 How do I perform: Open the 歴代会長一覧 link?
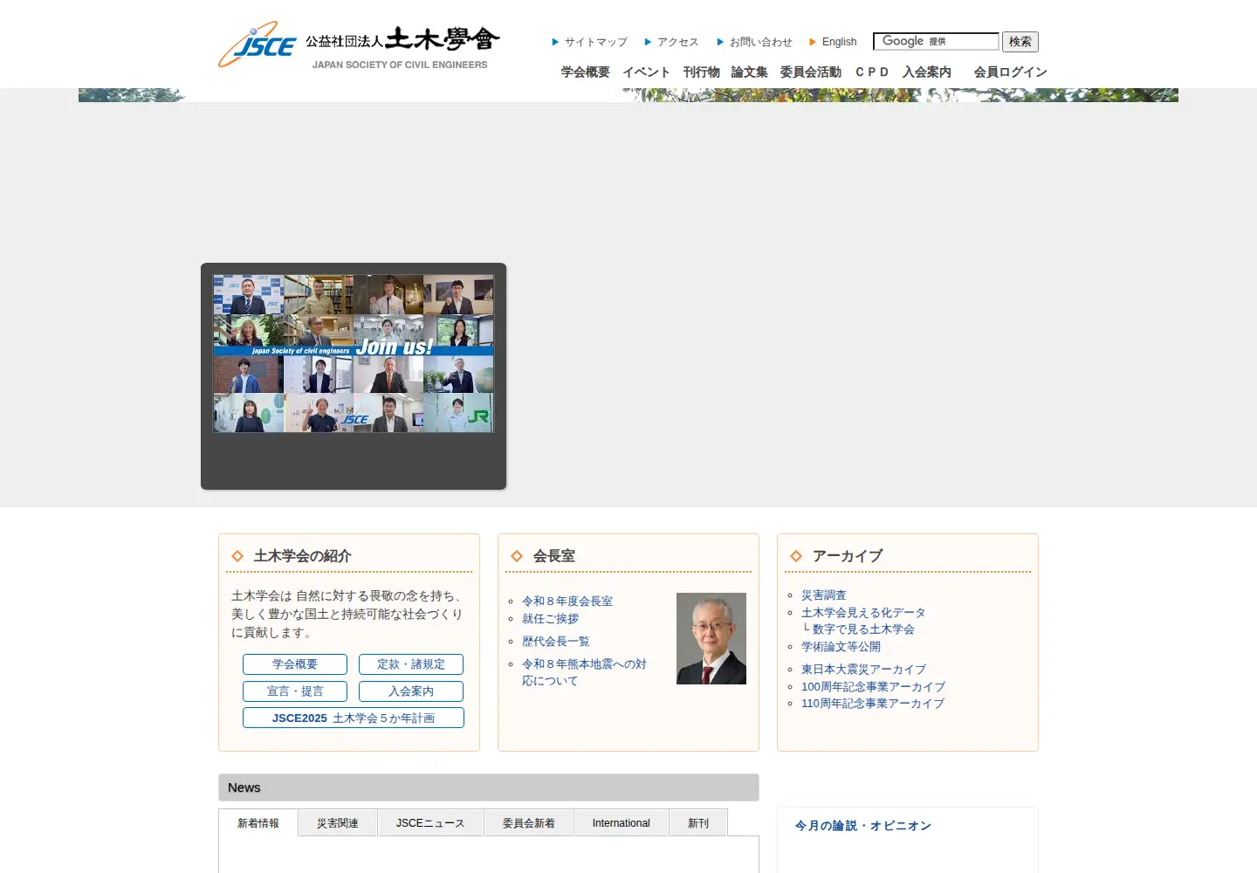tap(556, 642)
